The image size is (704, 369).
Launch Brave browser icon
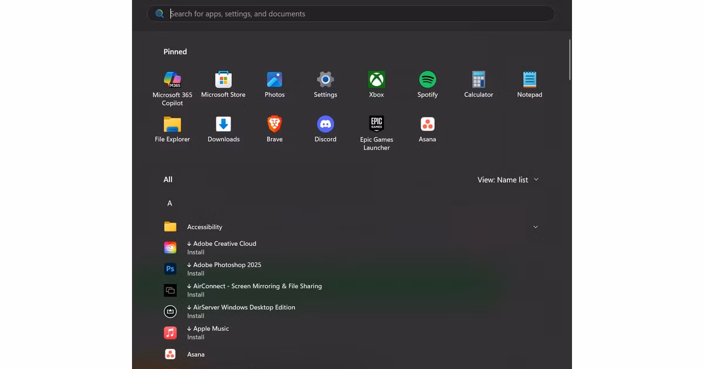(x=274, y=125)
